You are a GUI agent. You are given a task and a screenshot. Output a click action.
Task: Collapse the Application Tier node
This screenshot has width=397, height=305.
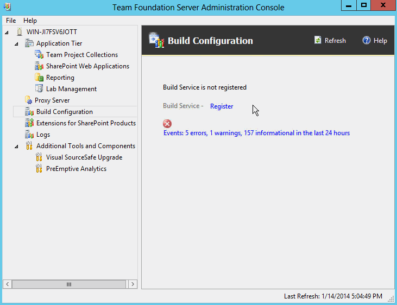(16, 43)
